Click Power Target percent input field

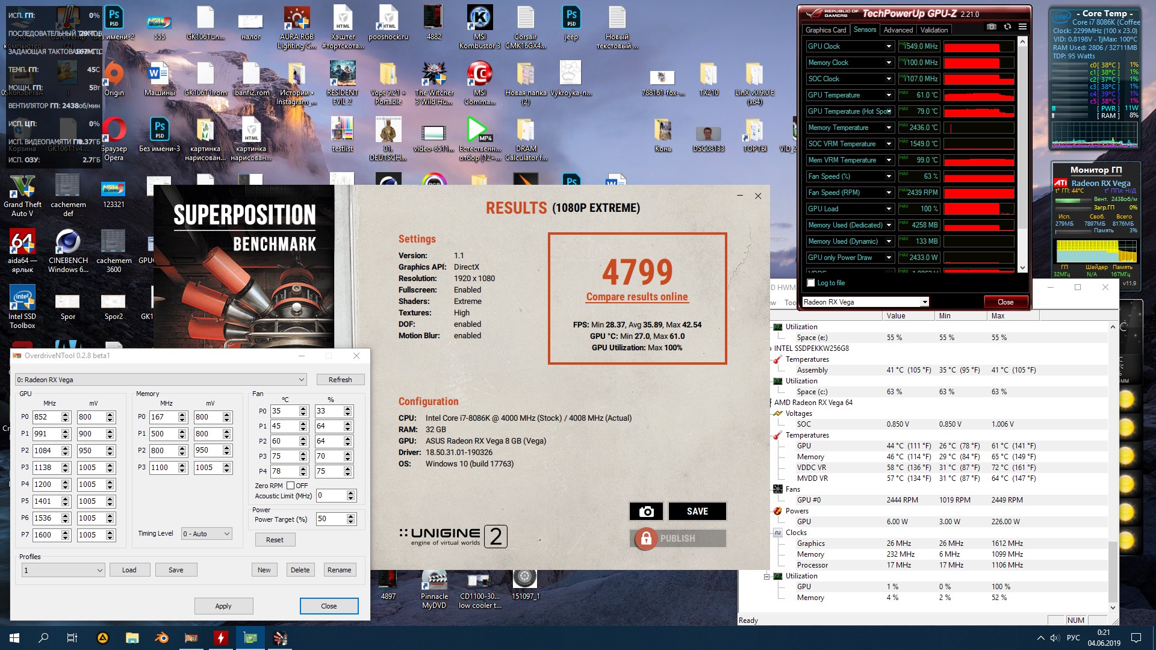(x=330, y=519)
